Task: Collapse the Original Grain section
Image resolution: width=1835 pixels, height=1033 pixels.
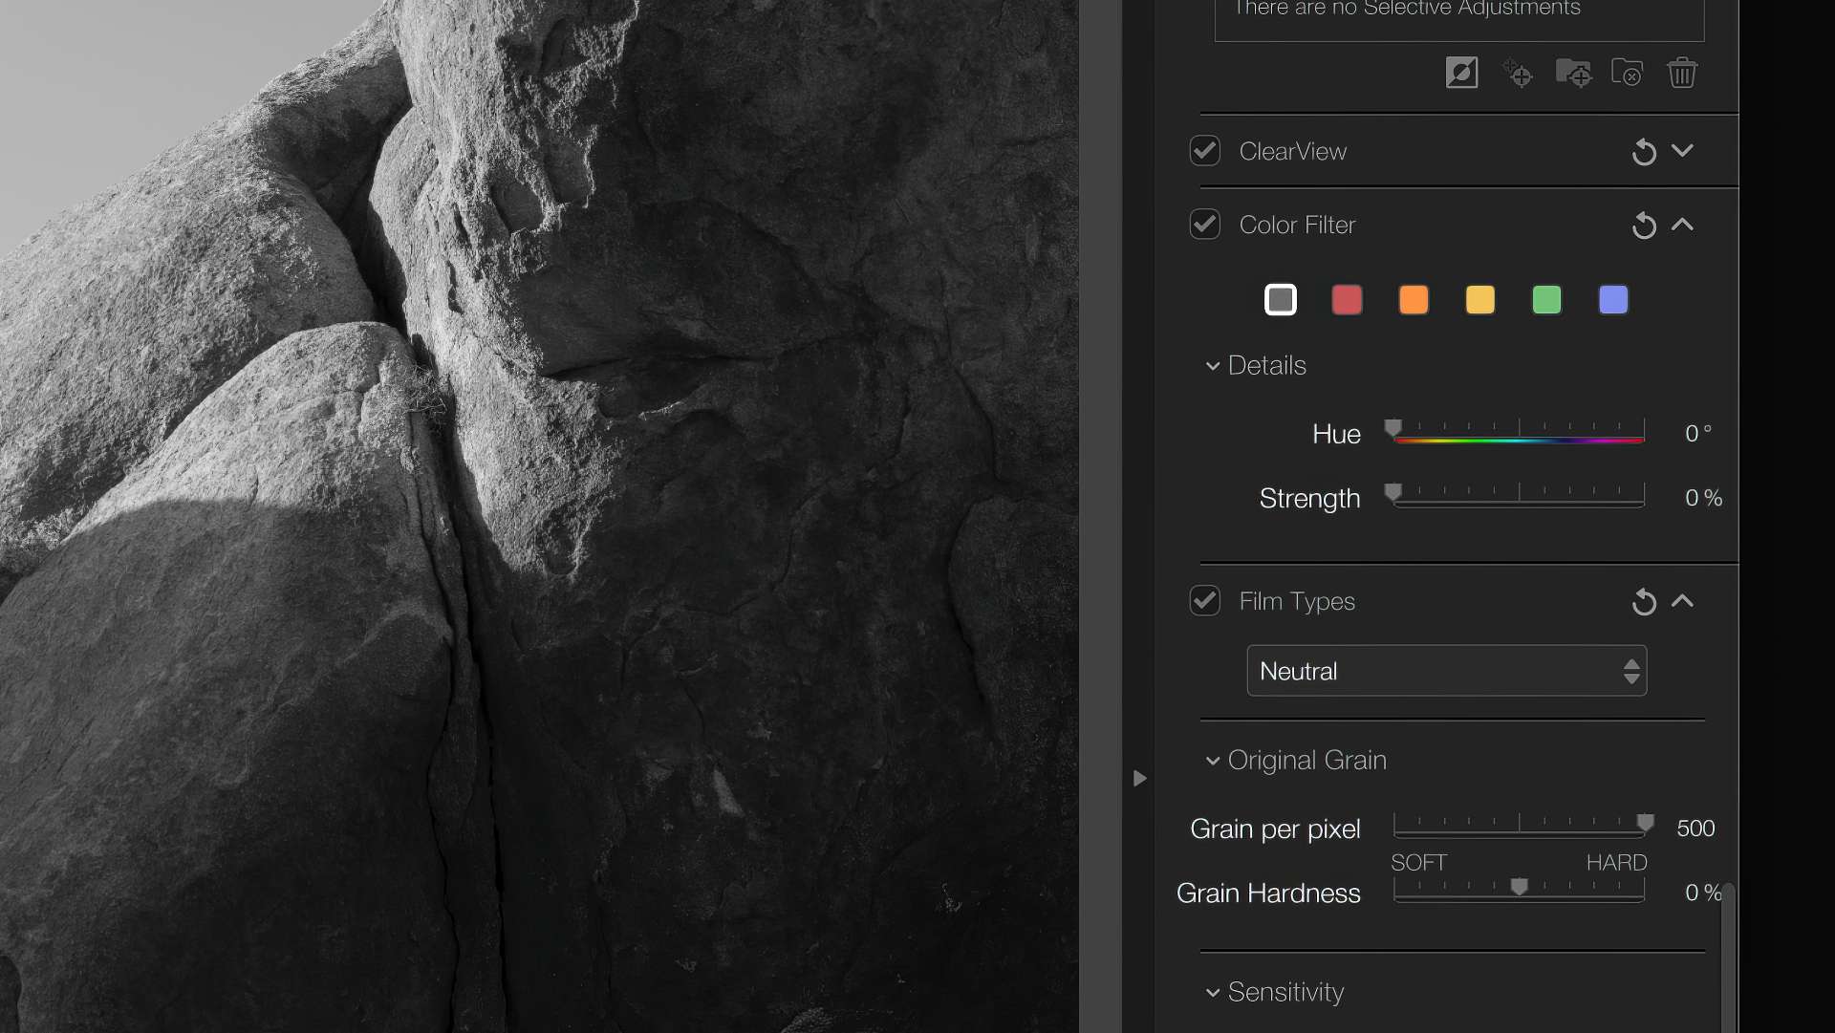Action: (1212, 761)
